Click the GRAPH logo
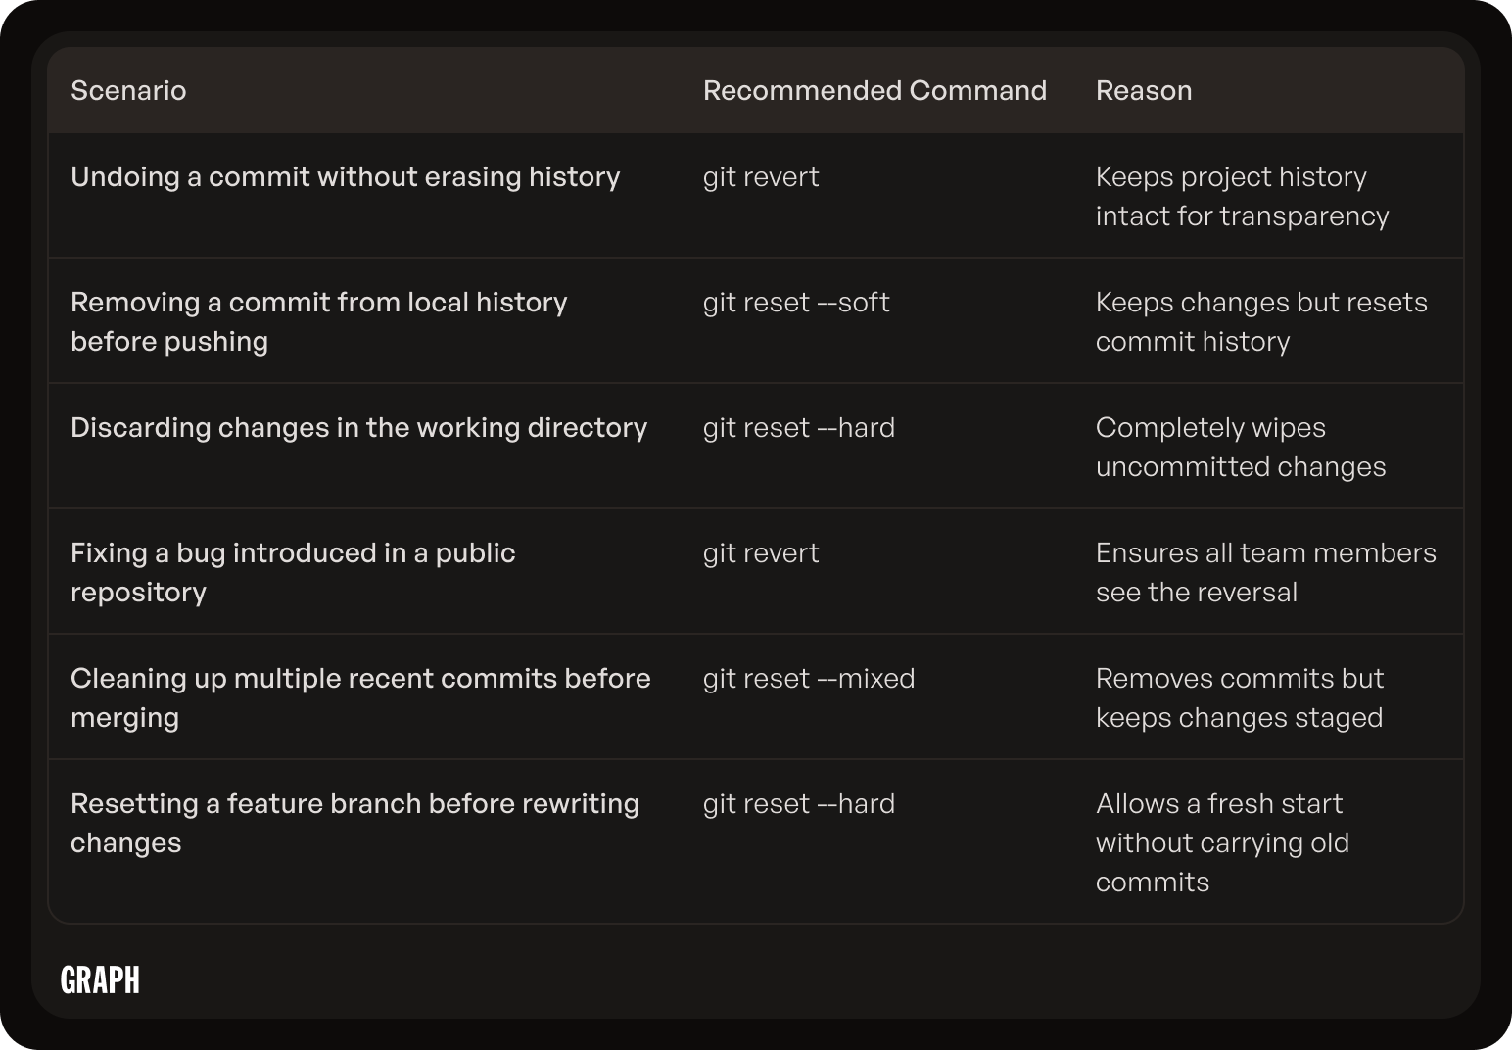The height and width of the screenshot is (1050, 1512). point(100,979)
